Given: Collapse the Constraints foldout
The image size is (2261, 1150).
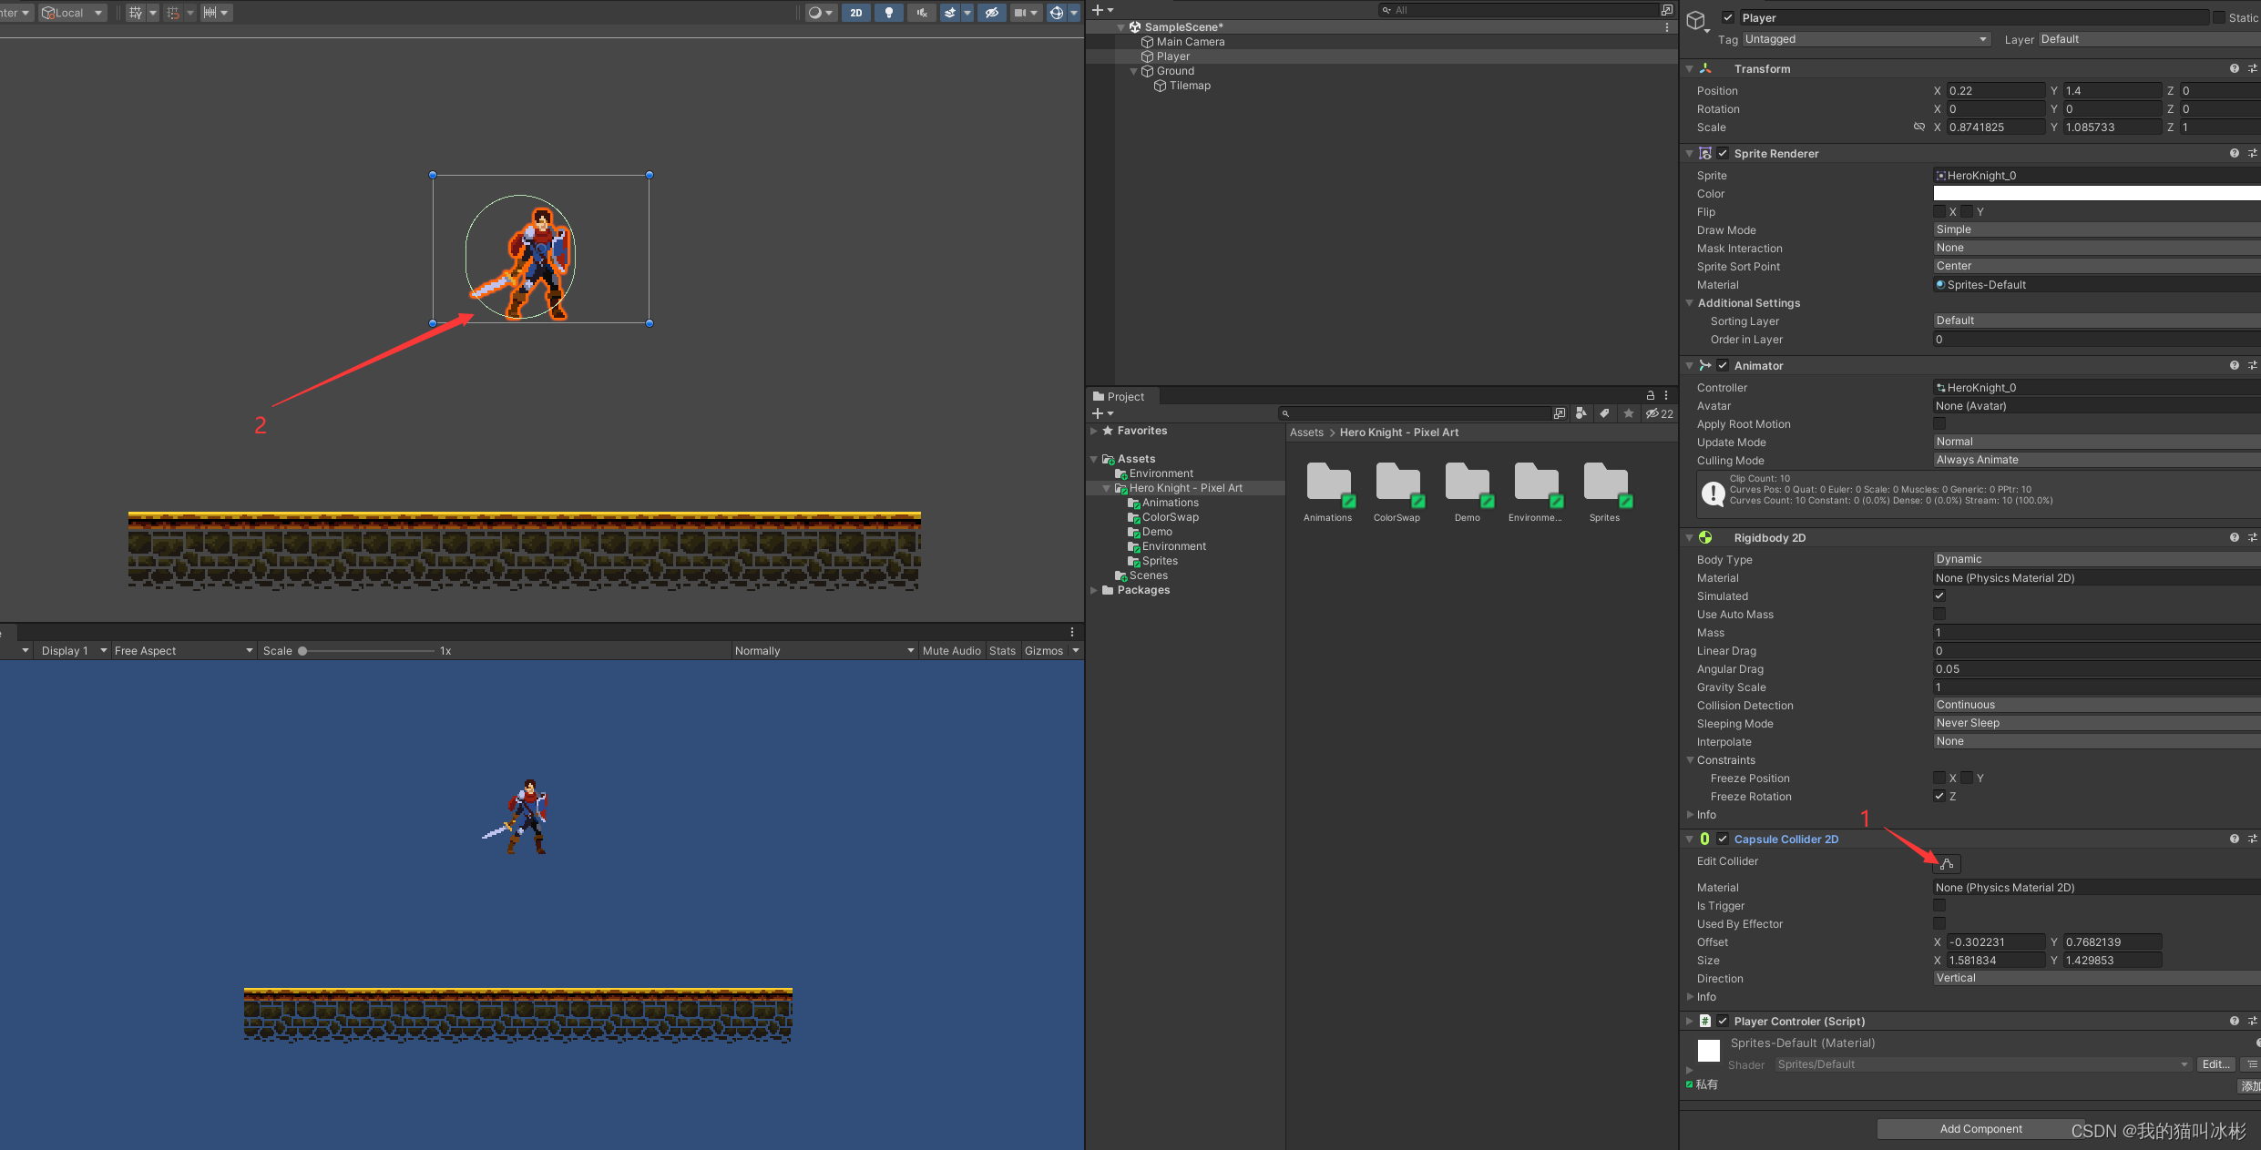Looking at the screenshot, I should [x=1690, y=759].
